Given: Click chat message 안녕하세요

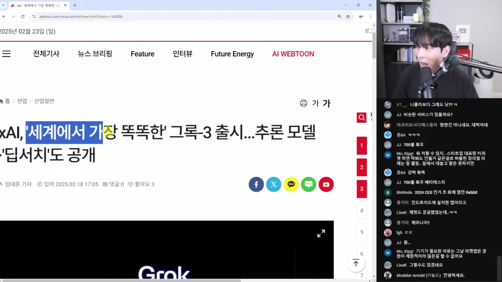Looking at the screenshot, I should coord(454,275).
